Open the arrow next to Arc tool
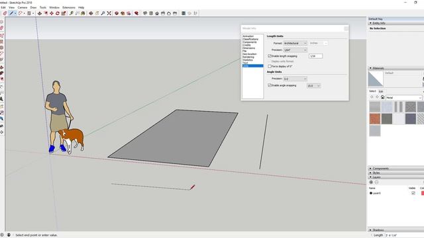The width and height of the screenshot is (424, 238). click(x=24, y=13)
